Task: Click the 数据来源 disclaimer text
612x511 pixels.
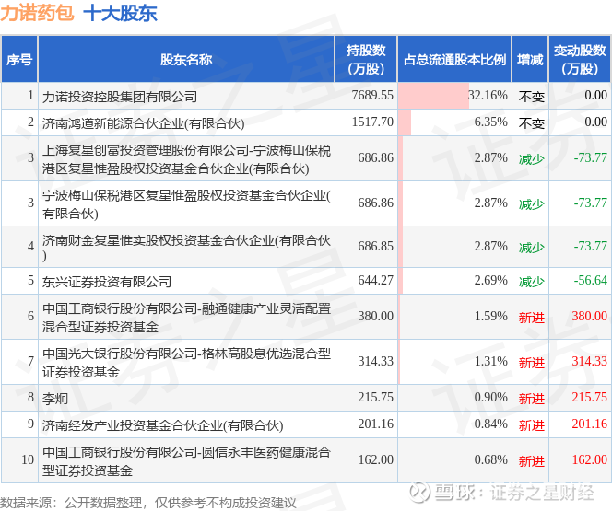Action: (148, 503)
